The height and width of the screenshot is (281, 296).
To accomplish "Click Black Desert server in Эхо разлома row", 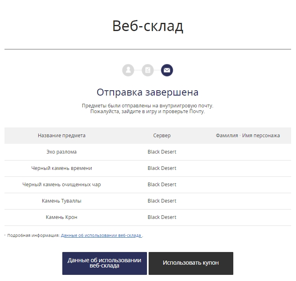I will (162, 152).
